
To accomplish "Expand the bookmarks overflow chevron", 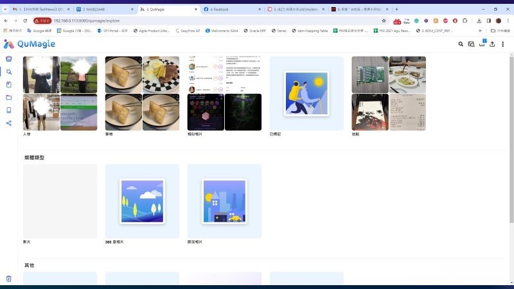I will [480, 30].
